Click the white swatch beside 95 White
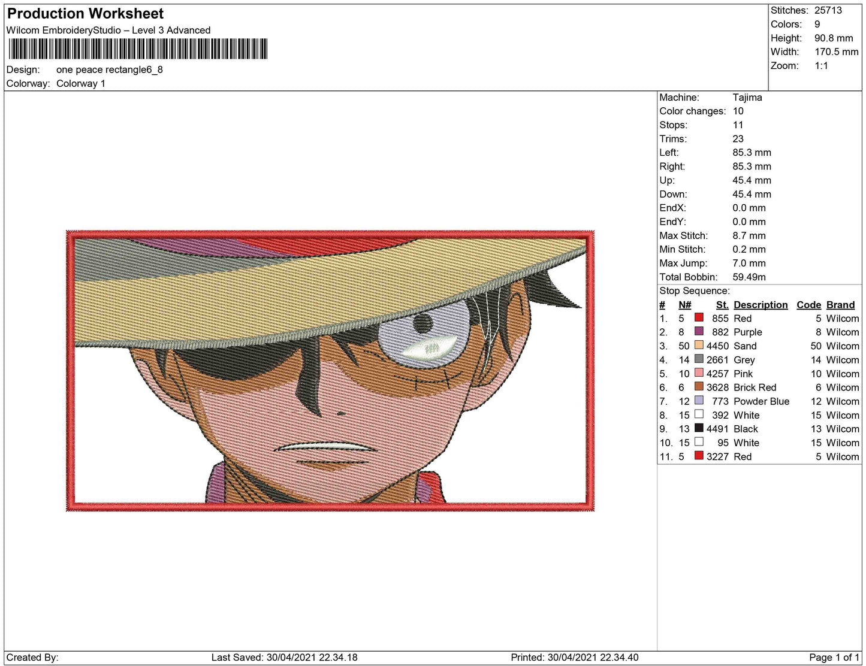This screenshot has width=866, height=666. pyautogui.click(x=699, y=441)
